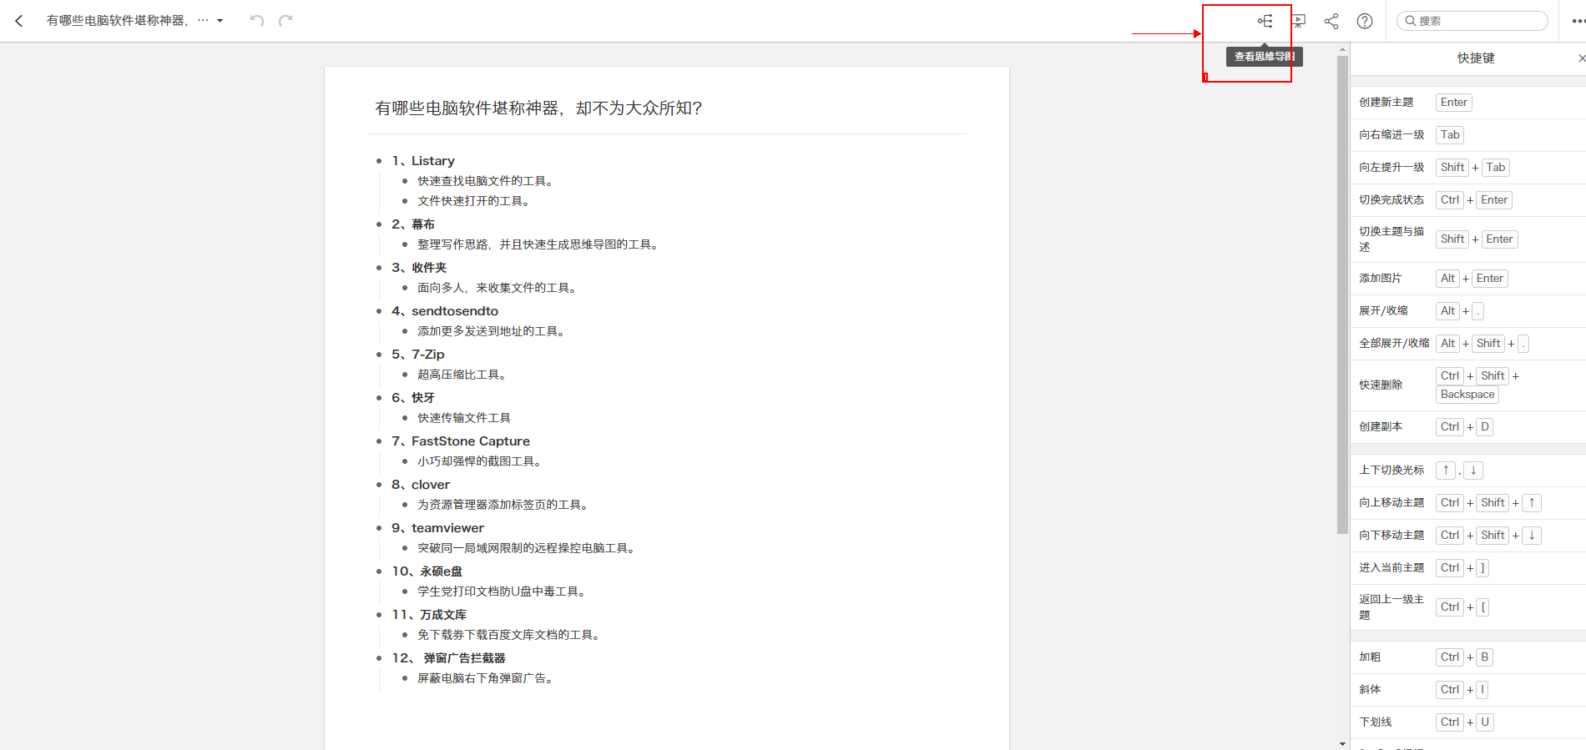Viewport: 1586px width, 750px height.
Task: Click the '斜体' shortcut label
Action: tap(1370, 690)
